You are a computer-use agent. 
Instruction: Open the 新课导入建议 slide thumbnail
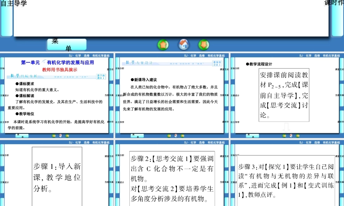coord(172,95)
